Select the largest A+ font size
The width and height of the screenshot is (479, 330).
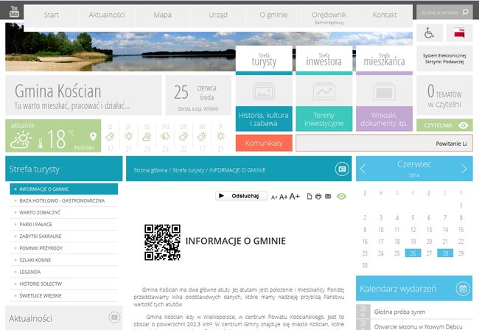[295, 196]
